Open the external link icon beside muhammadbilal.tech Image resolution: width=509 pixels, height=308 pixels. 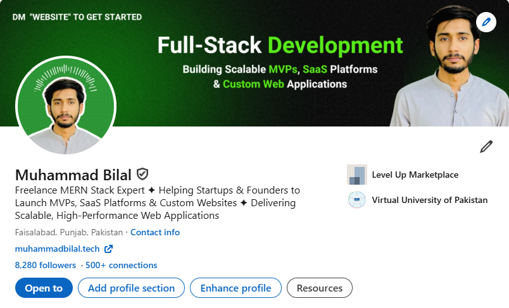tap(108, 249)
